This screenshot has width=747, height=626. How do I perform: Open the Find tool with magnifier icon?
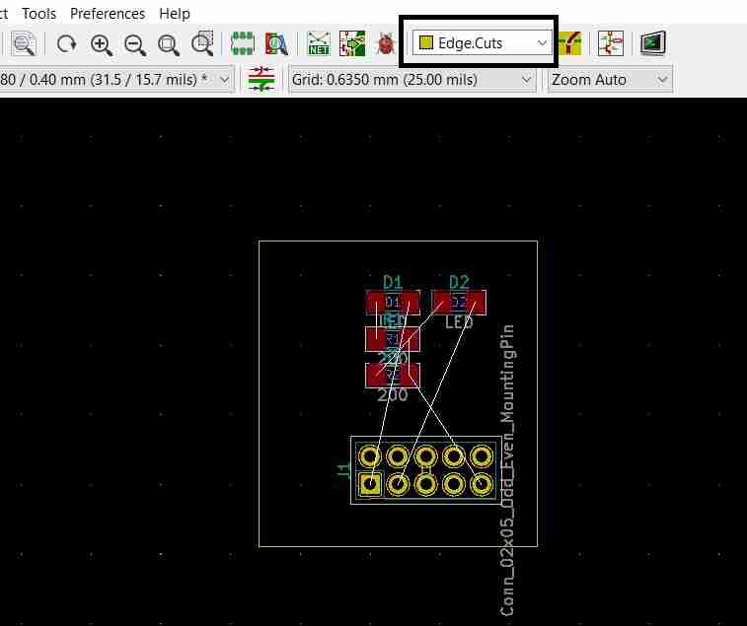pyautogui.click(x=24, y=43)
